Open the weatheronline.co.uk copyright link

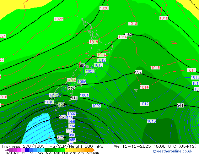click(x=173, y=151)
